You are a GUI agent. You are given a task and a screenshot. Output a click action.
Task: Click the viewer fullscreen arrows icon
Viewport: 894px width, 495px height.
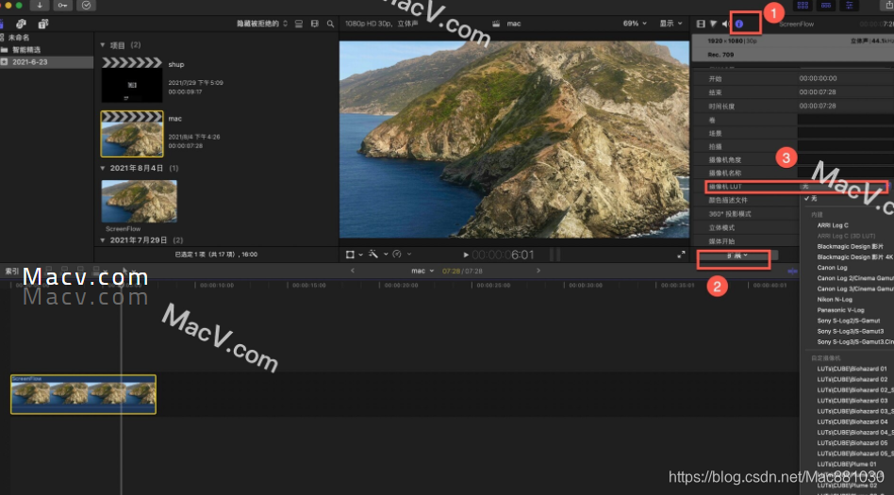[681, 255]
